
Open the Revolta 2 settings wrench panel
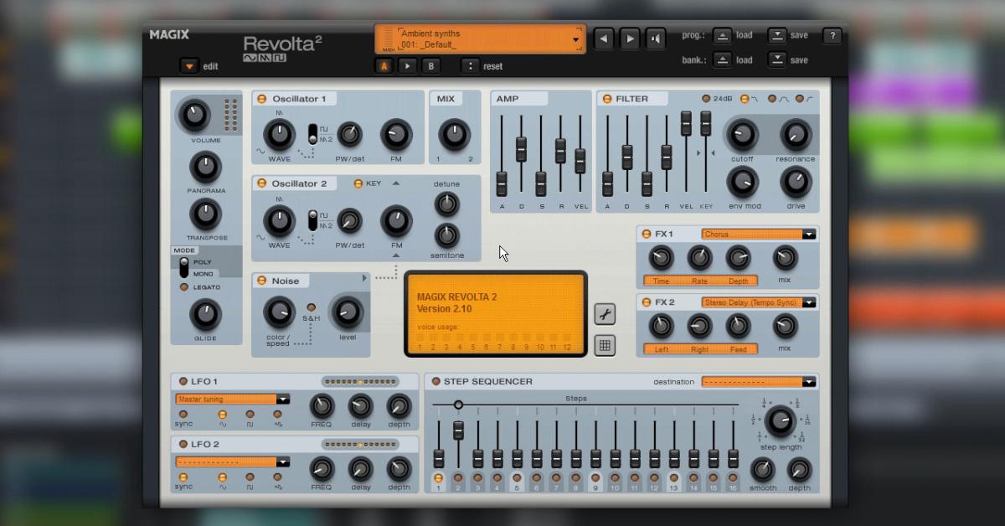click(x=605, y=313)
